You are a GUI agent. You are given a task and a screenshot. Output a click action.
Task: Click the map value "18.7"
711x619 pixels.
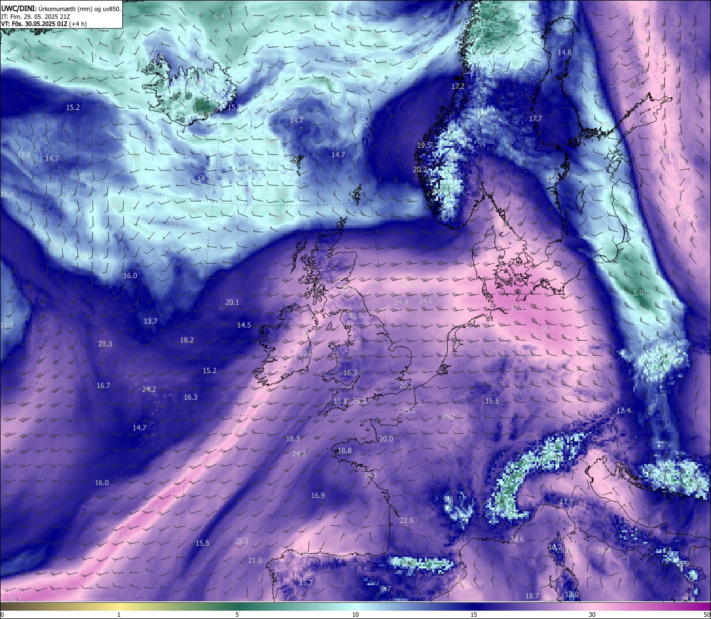click(532, 596)
